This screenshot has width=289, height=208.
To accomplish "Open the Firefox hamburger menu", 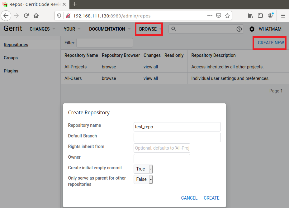I will click(x=283, y=16).
